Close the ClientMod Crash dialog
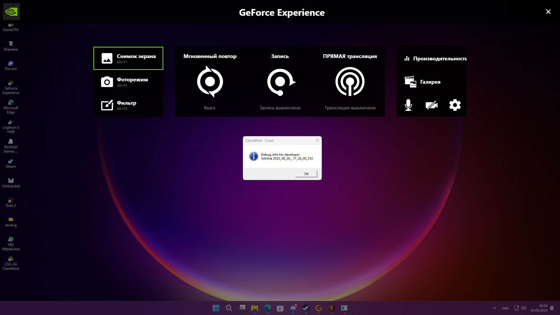 click(x=317, y=140)
